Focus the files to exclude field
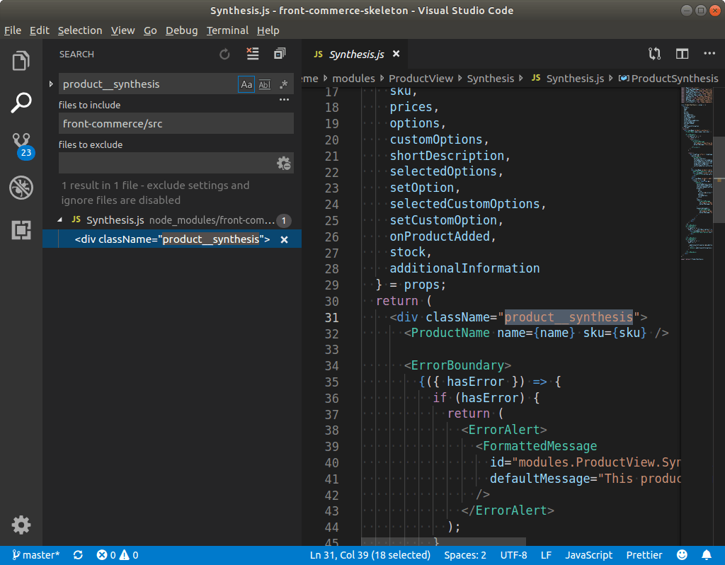Screen dimensions: 725x565 pos(166,164)
